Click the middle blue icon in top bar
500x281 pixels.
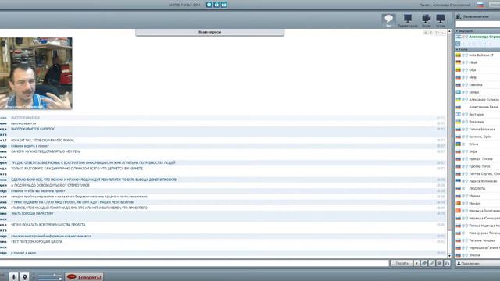(216, 5)
